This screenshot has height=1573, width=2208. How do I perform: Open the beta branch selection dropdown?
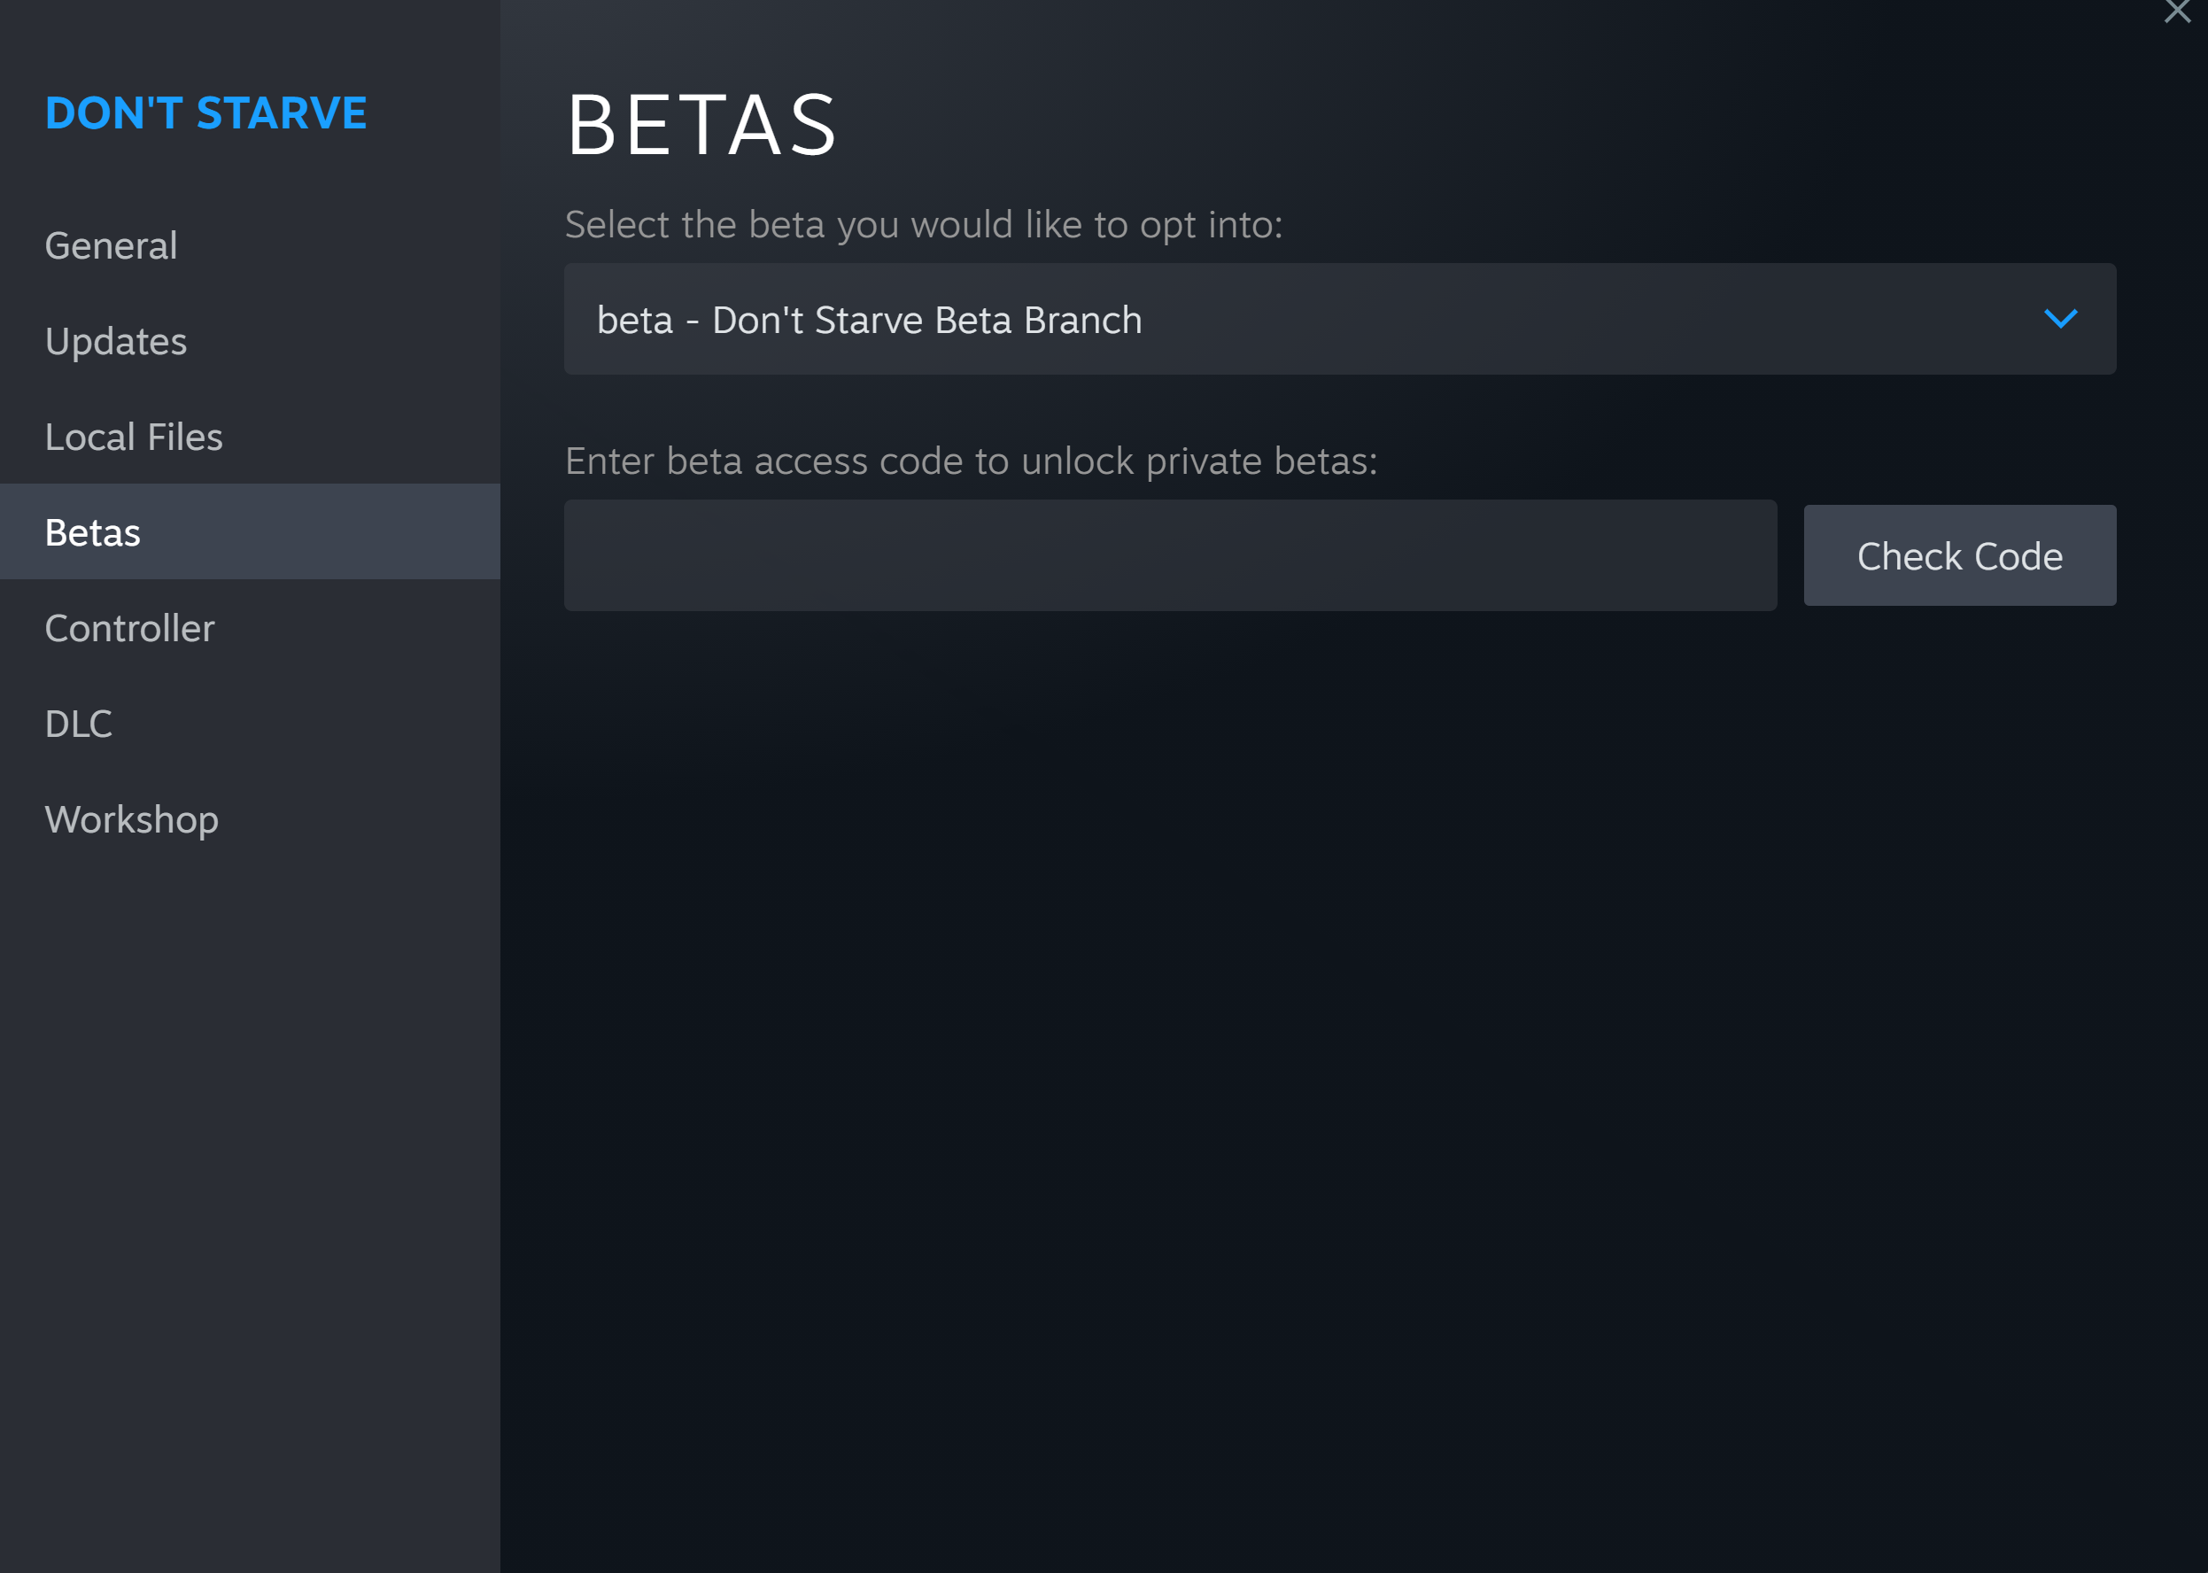tap(1338, 319)
